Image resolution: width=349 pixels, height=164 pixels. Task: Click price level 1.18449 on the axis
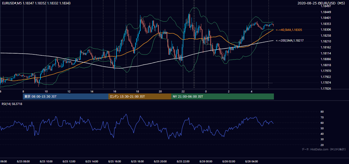coord(326,12)
